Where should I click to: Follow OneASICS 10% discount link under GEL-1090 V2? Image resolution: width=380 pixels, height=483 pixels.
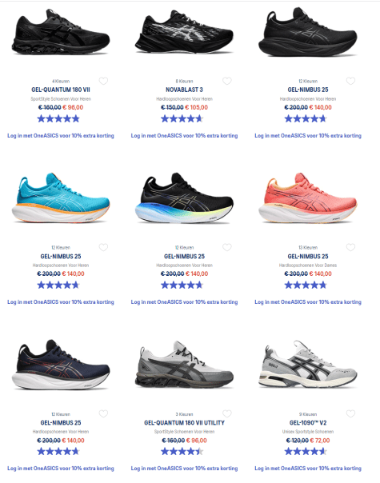[x=308, y=469]
